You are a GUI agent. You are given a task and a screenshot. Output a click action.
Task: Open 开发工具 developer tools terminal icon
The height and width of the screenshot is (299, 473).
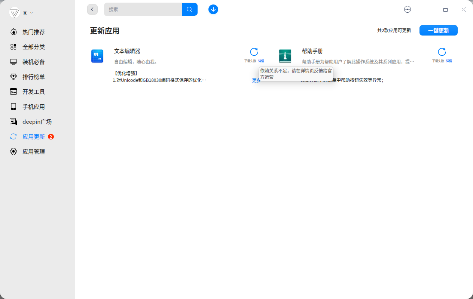(13, 92)
